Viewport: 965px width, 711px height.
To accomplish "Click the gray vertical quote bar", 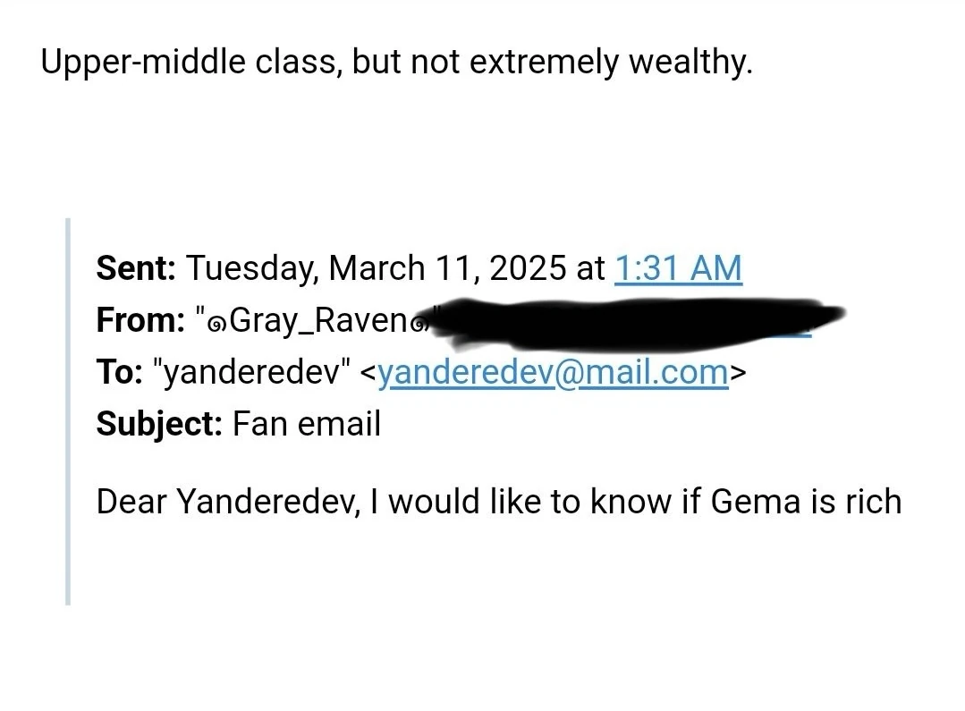I will 68,411.
